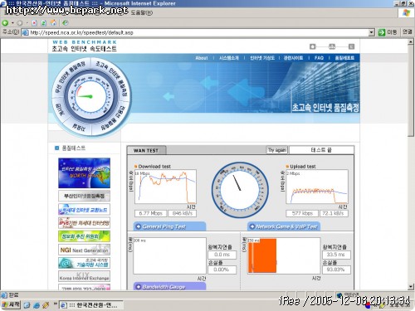Click the 33.5 ms round-trip delay value
415x311 pixels.
(x=336, y=255)
